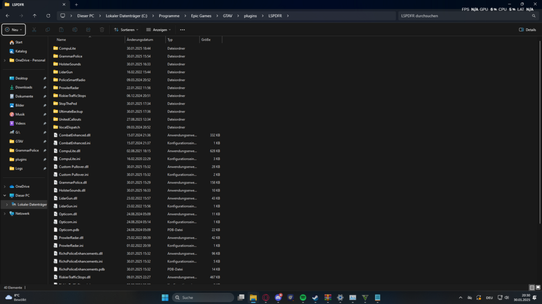Image resolution: width=542 pixels, height=304 pixels.
Task: Click the Delete trash icon
Action: click(102, 30)
